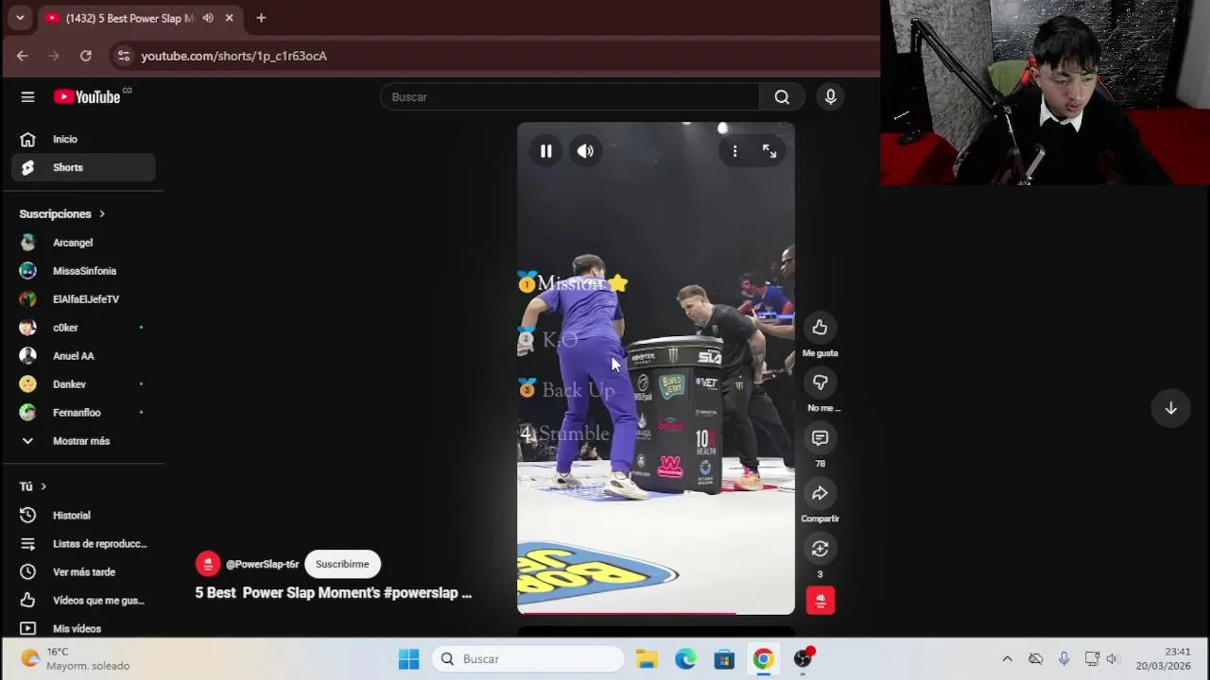
Task: Subscribe with the Suscribirme button
Action: (x=342, y=564)
